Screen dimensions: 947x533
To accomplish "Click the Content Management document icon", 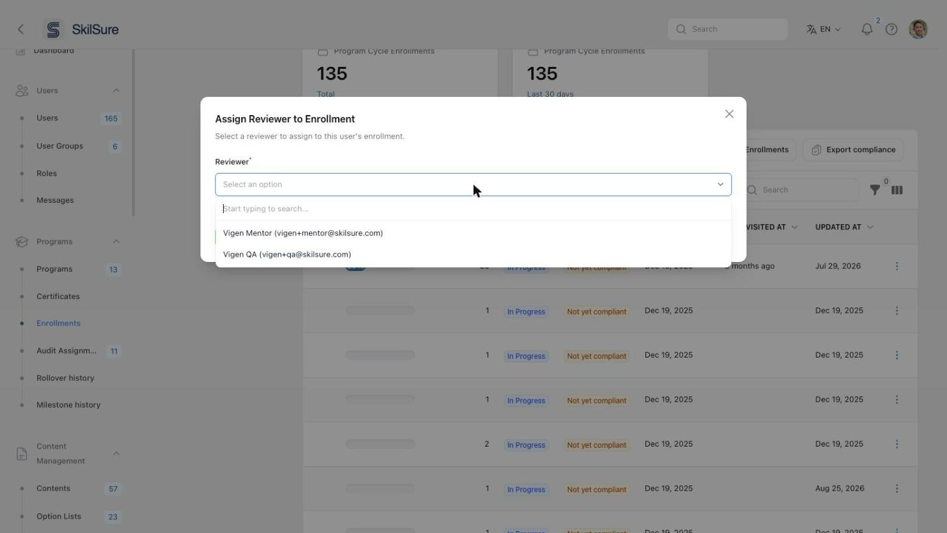I will pos(21,454).
